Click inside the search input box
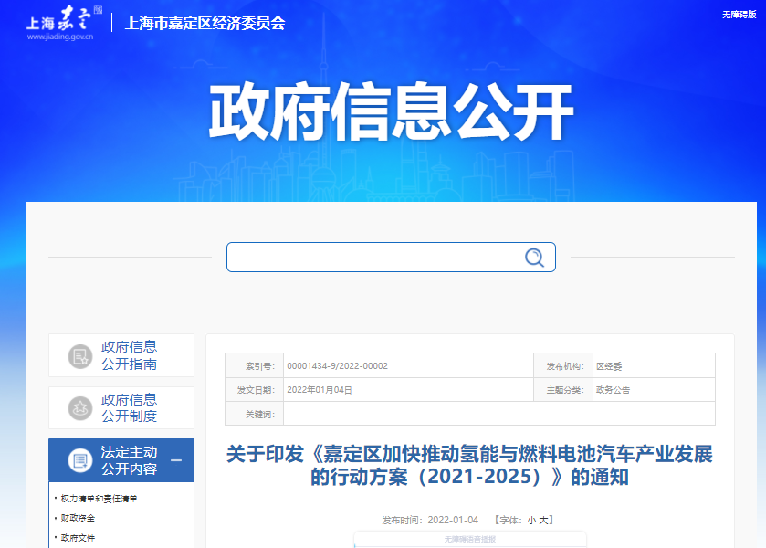 point(374,257)
